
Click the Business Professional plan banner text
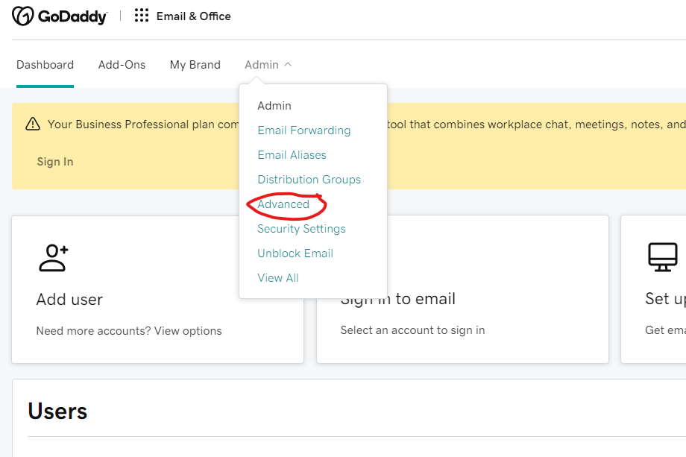pyautogui.click(x=143, y=125)
